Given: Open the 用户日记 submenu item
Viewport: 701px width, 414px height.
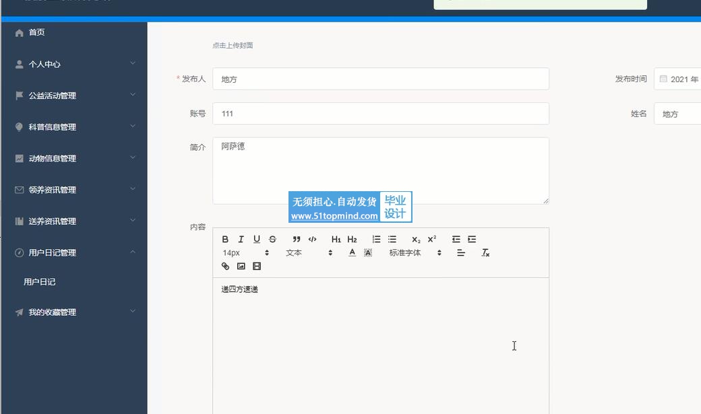Looking at the screenshot, I should (74, 282).
